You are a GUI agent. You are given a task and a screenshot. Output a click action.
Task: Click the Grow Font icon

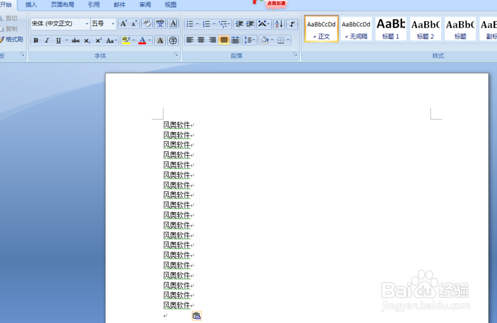click(123, 24)
